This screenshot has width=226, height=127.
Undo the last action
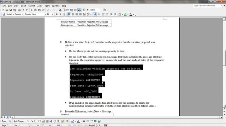pos(48,10)
